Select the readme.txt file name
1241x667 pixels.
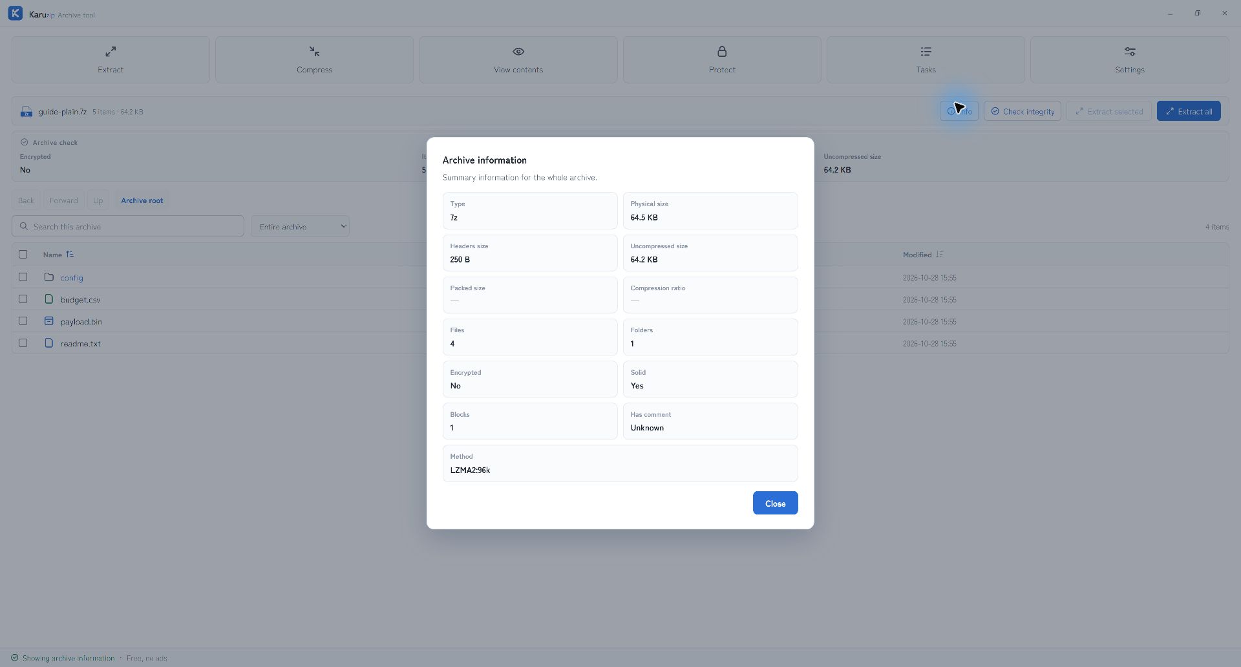[81, 344]
